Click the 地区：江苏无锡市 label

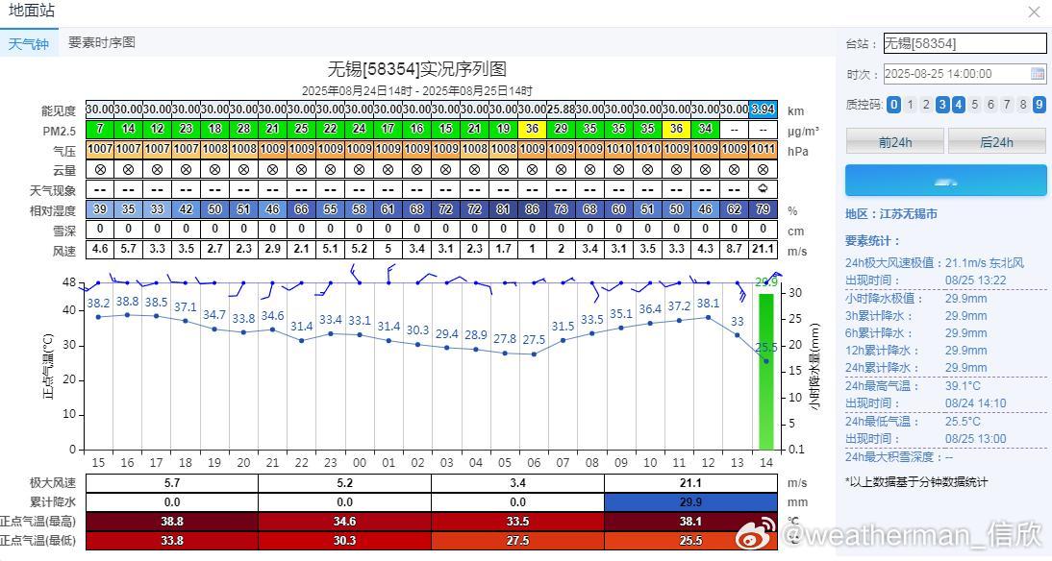point(891,214)
